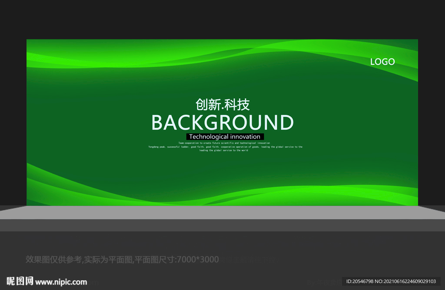This screenshot has height=290, width=445.
Task: Click the 'Team cooperation to create future' line
Action: [224, 143]
